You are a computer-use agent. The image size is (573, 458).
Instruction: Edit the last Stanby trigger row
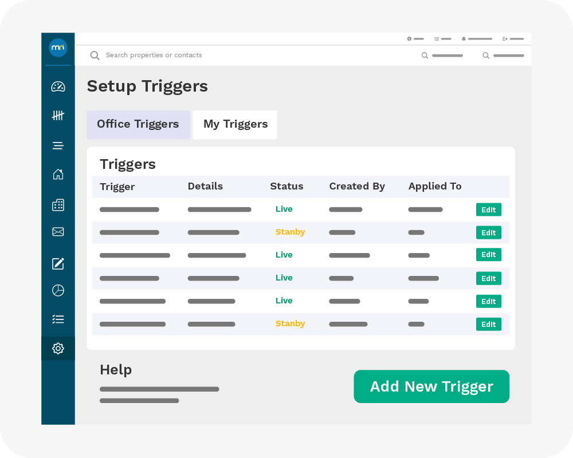tap(488, 324)
